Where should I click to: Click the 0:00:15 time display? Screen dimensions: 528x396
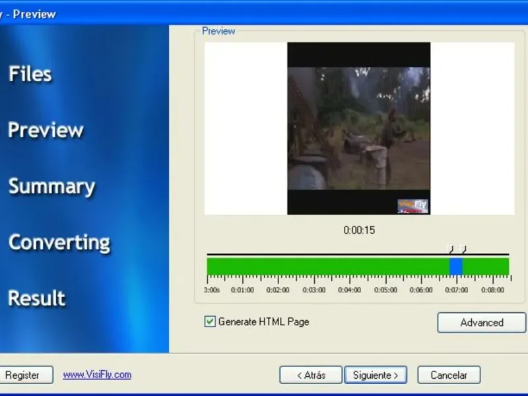[359, 230]
